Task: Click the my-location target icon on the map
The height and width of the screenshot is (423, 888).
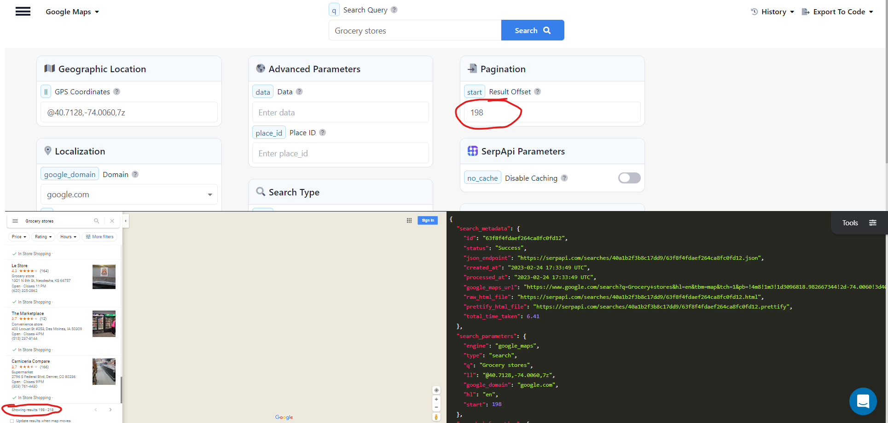Action: 436,390
